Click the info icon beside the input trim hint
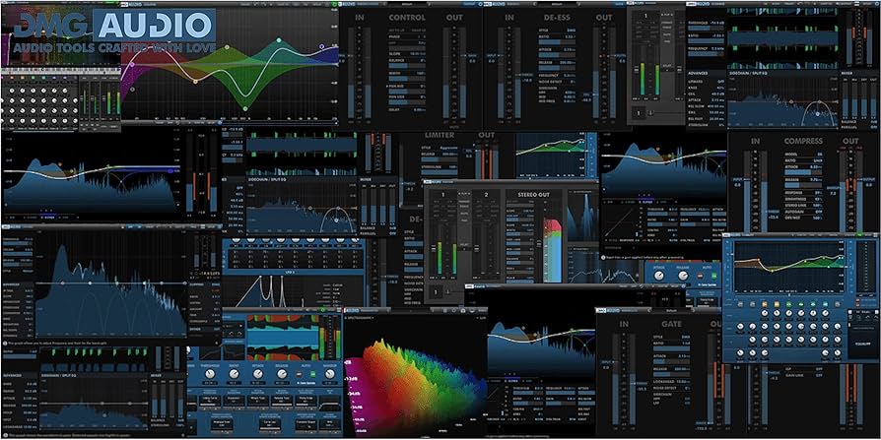 point(603,258)
